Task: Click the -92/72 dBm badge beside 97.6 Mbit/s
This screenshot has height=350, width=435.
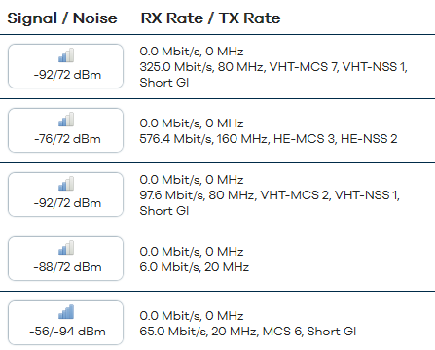Action: coord(65,194)
